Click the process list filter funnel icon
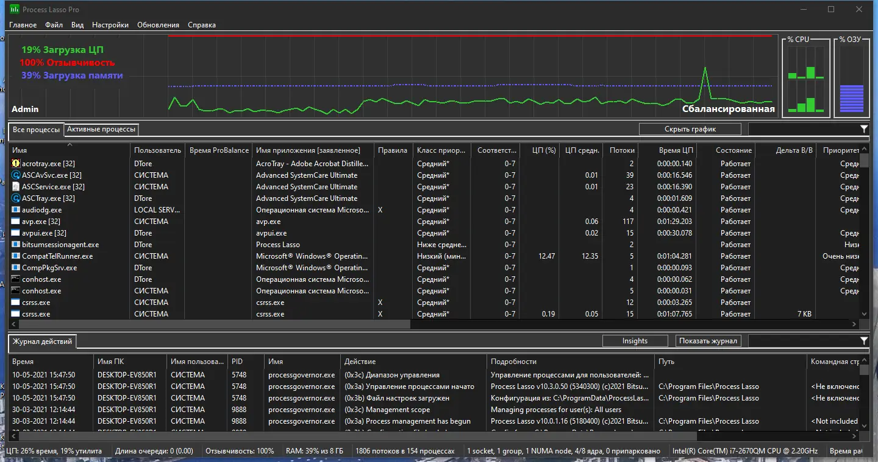The height and width of the screenshot is (462, 878). click(x=864, y=129)
